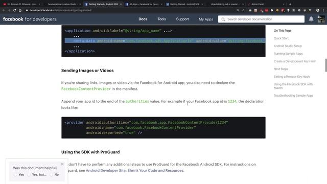Switch to the facebook/react-native-fbsdk tab
The height and width of the screenshot is (184, 327).
coord(62,4)
